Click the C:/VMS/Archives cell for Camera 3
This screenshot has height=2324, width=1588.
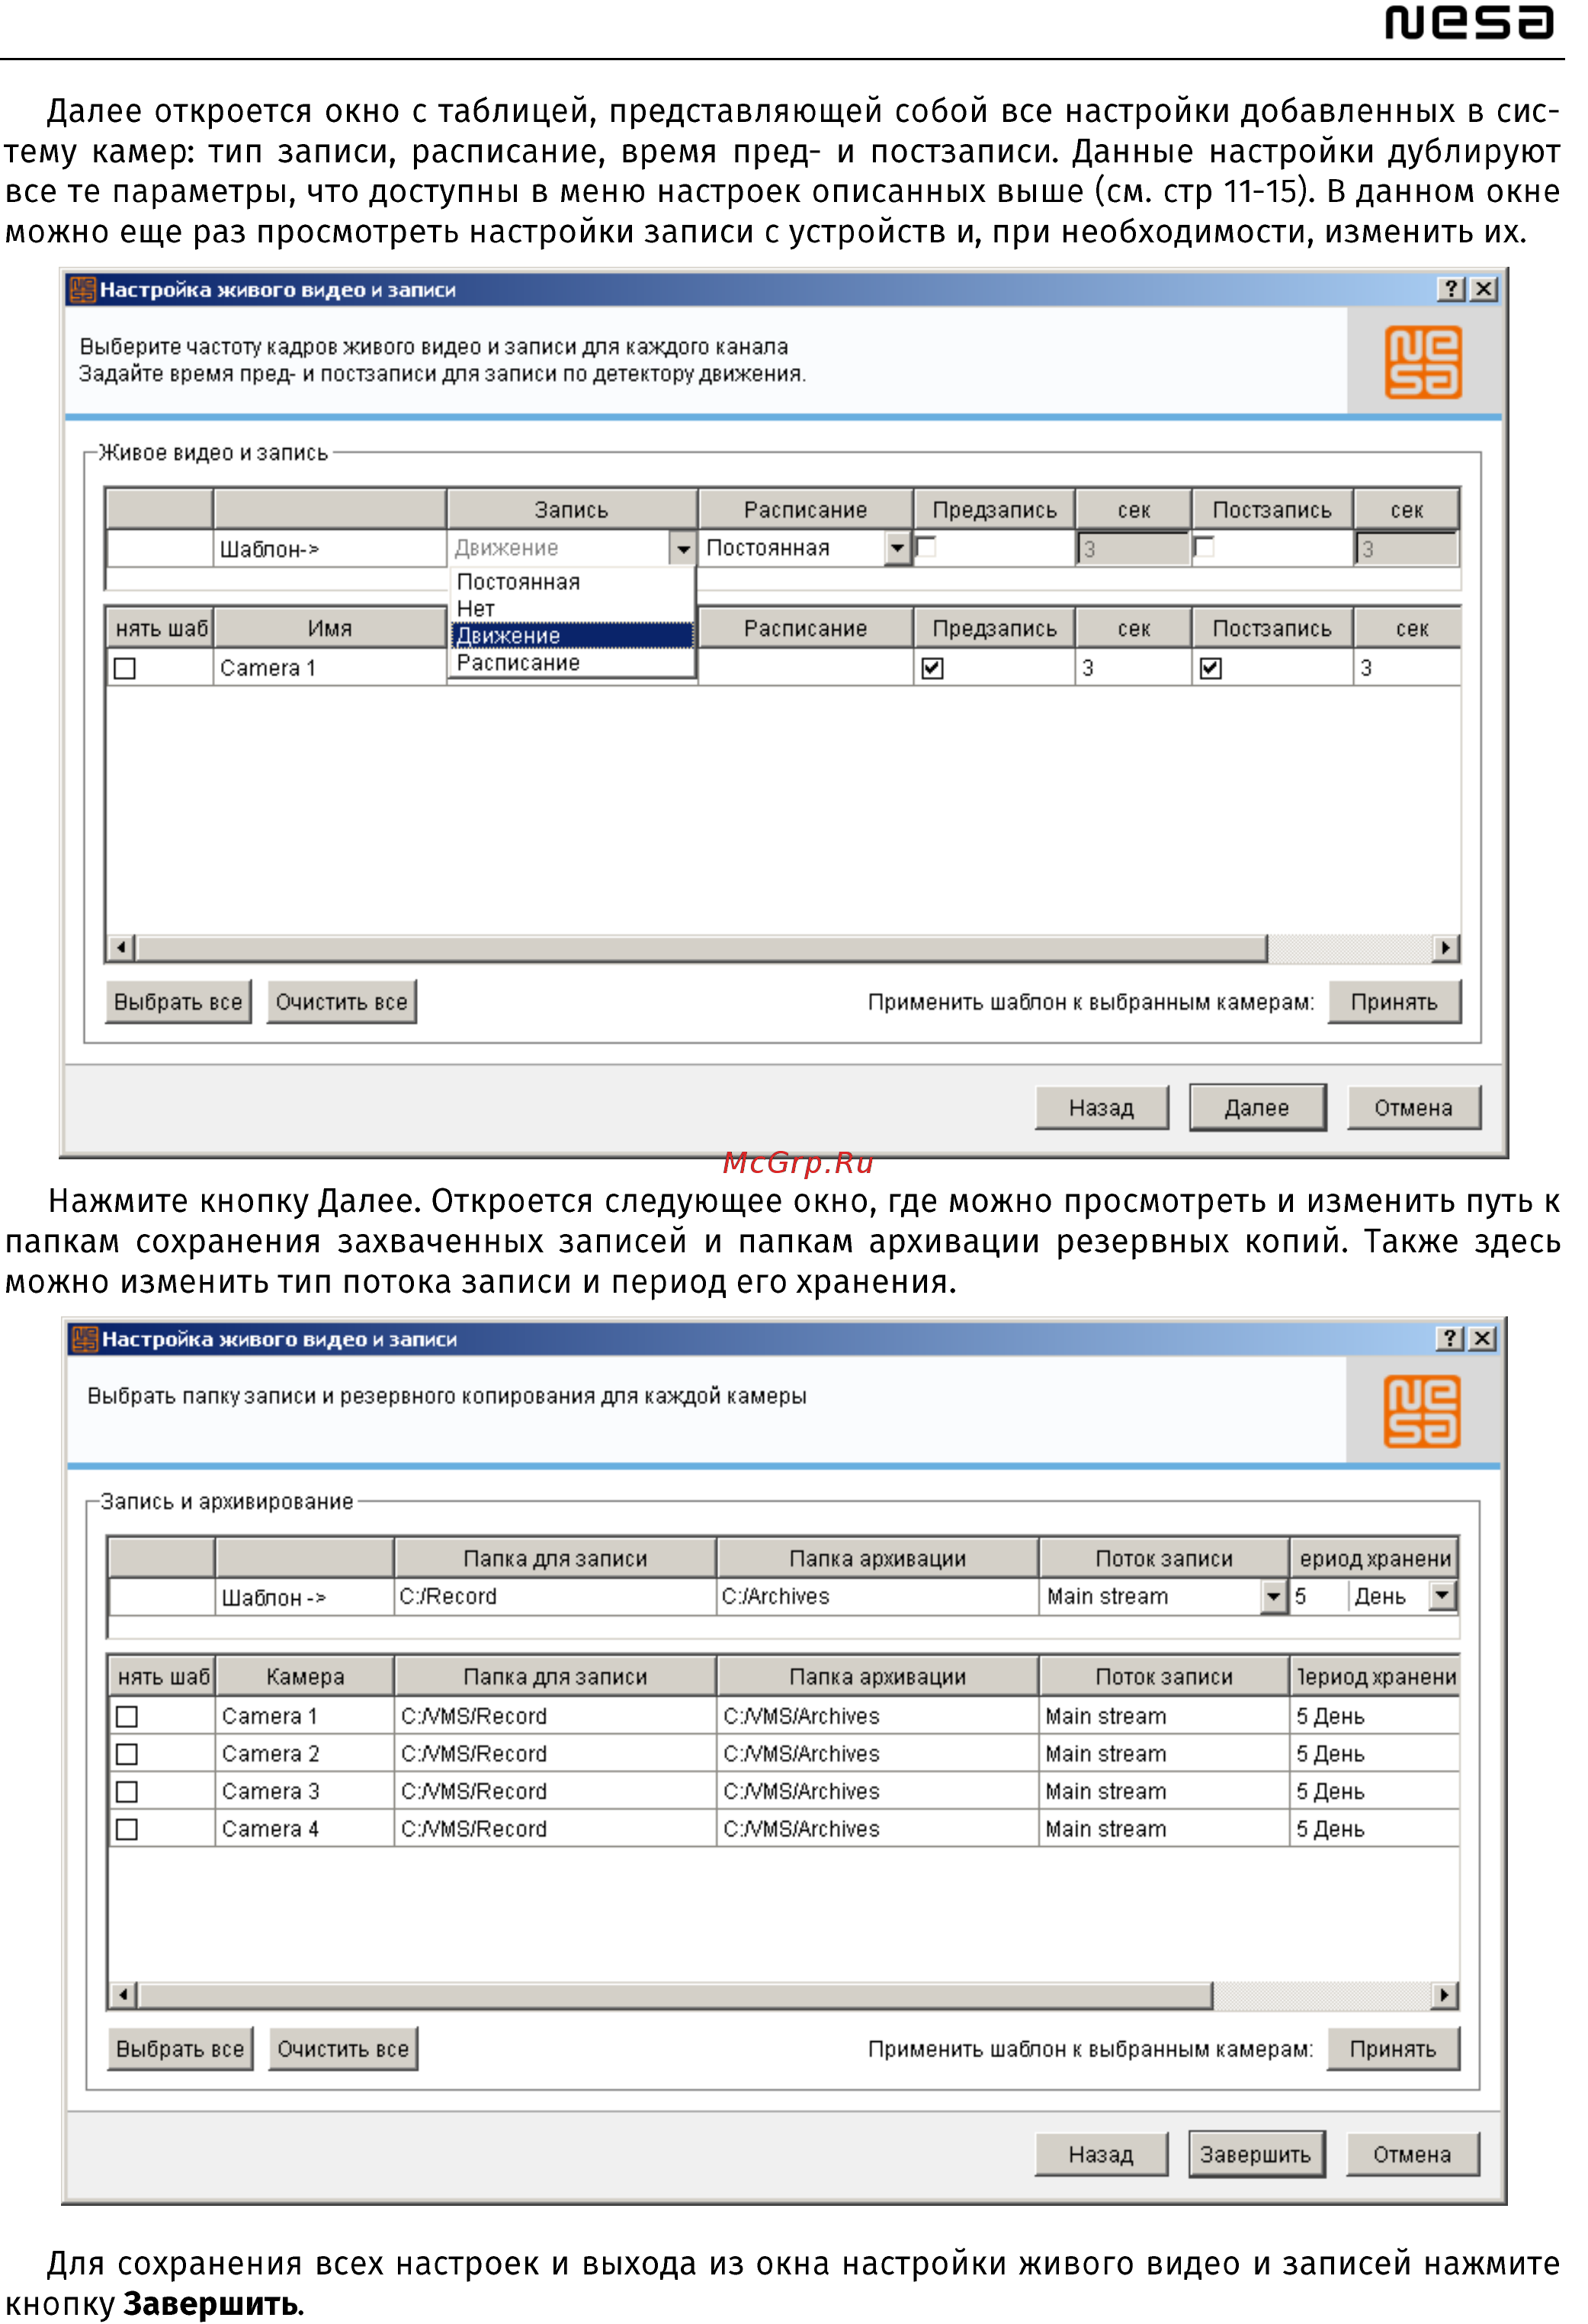(x=878, y=1791)
